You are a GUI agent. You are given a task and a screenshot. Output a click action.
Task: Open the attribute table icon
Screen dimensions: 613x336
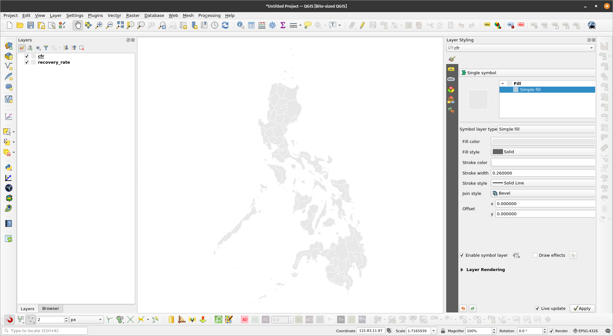(x=251, y=25)
